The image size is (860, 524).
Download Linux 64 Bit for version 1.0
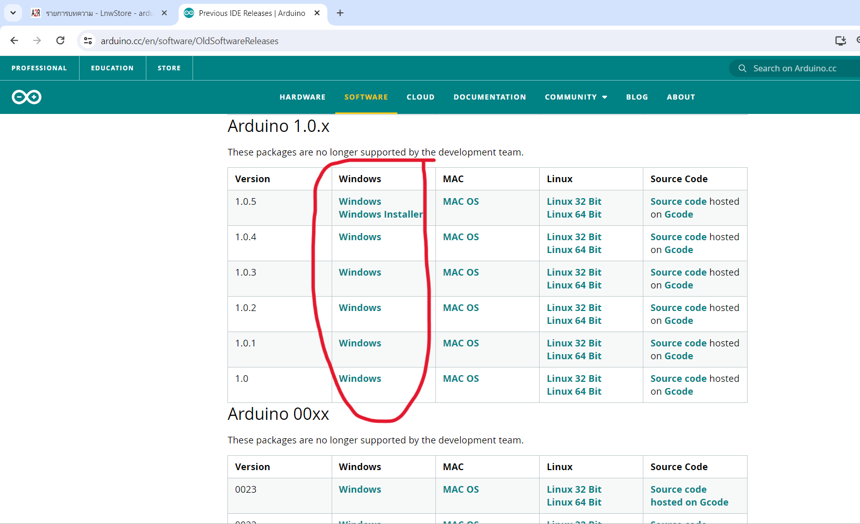pyautogui.click(x=574, y=392)
